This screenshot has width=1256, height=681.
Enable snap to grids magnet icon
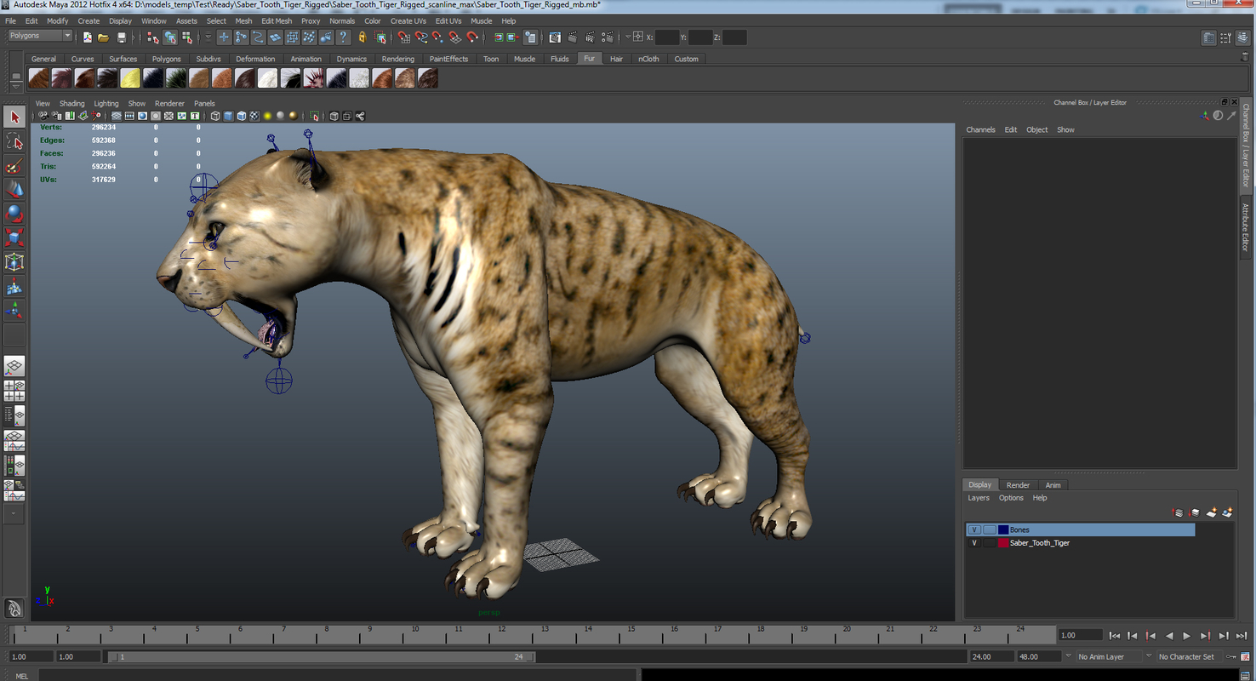coord(403,37)
